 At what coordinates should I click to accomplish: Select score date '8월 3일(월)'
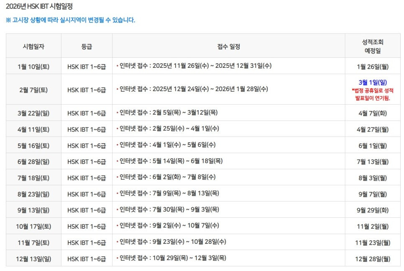coord(373,178)
